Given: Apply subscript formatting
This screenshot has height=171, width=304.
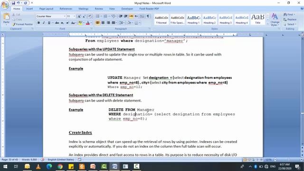Looking at the screenshot, I should tap(62, 23).
